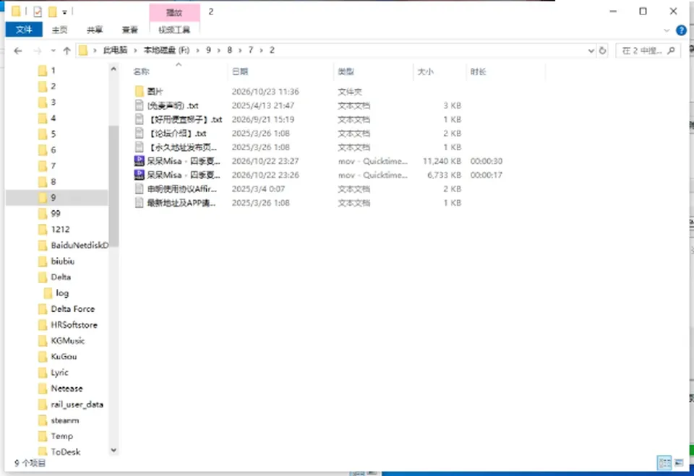Switch to large thumbnails view icon in status bar
Image resolution: width=694 pixels, height=476 pixels.
pos(679,463)
